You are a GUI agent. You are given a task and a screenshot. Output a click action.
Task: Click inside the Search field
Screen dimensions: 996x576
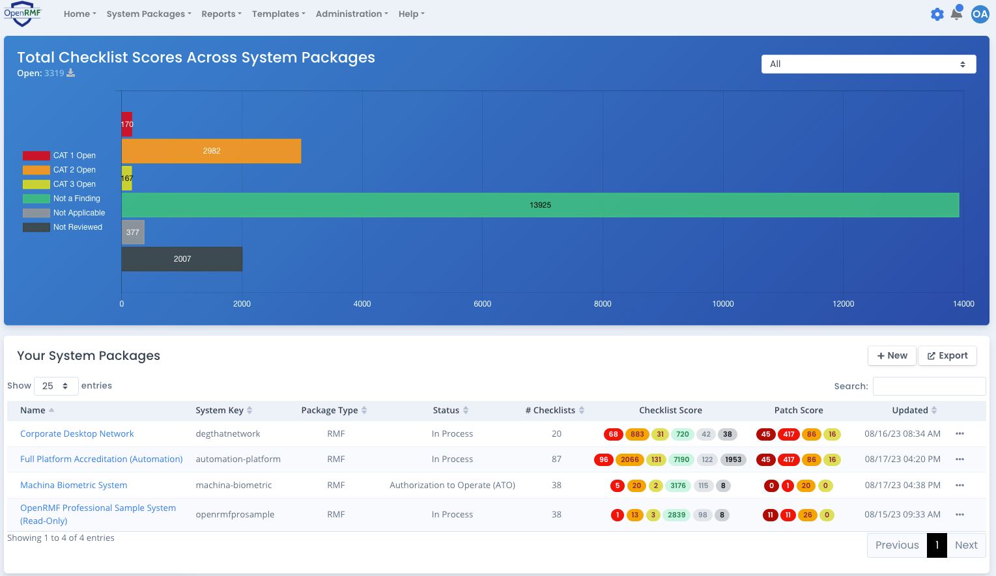tap(929, 386)
